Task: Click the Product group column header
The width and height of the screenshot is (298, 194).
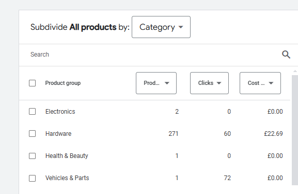Action: pyautogui.click(x=63, y=83)
